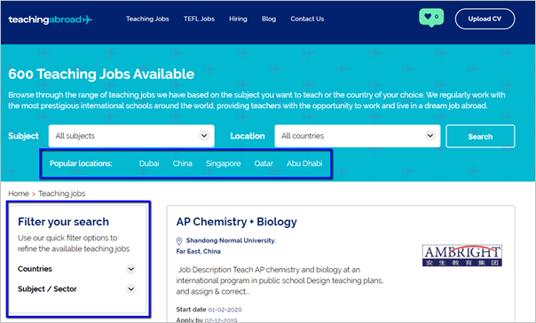The width and height of the screenshot is (536, 323).
Task: Go to the Hiring page
Action: [x=238, y=19]
